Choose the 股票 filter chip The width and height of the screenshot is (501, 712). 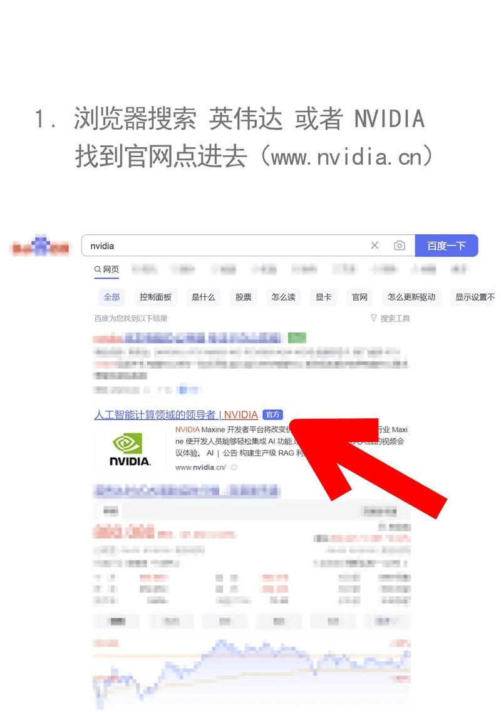[x=244, y=297]
